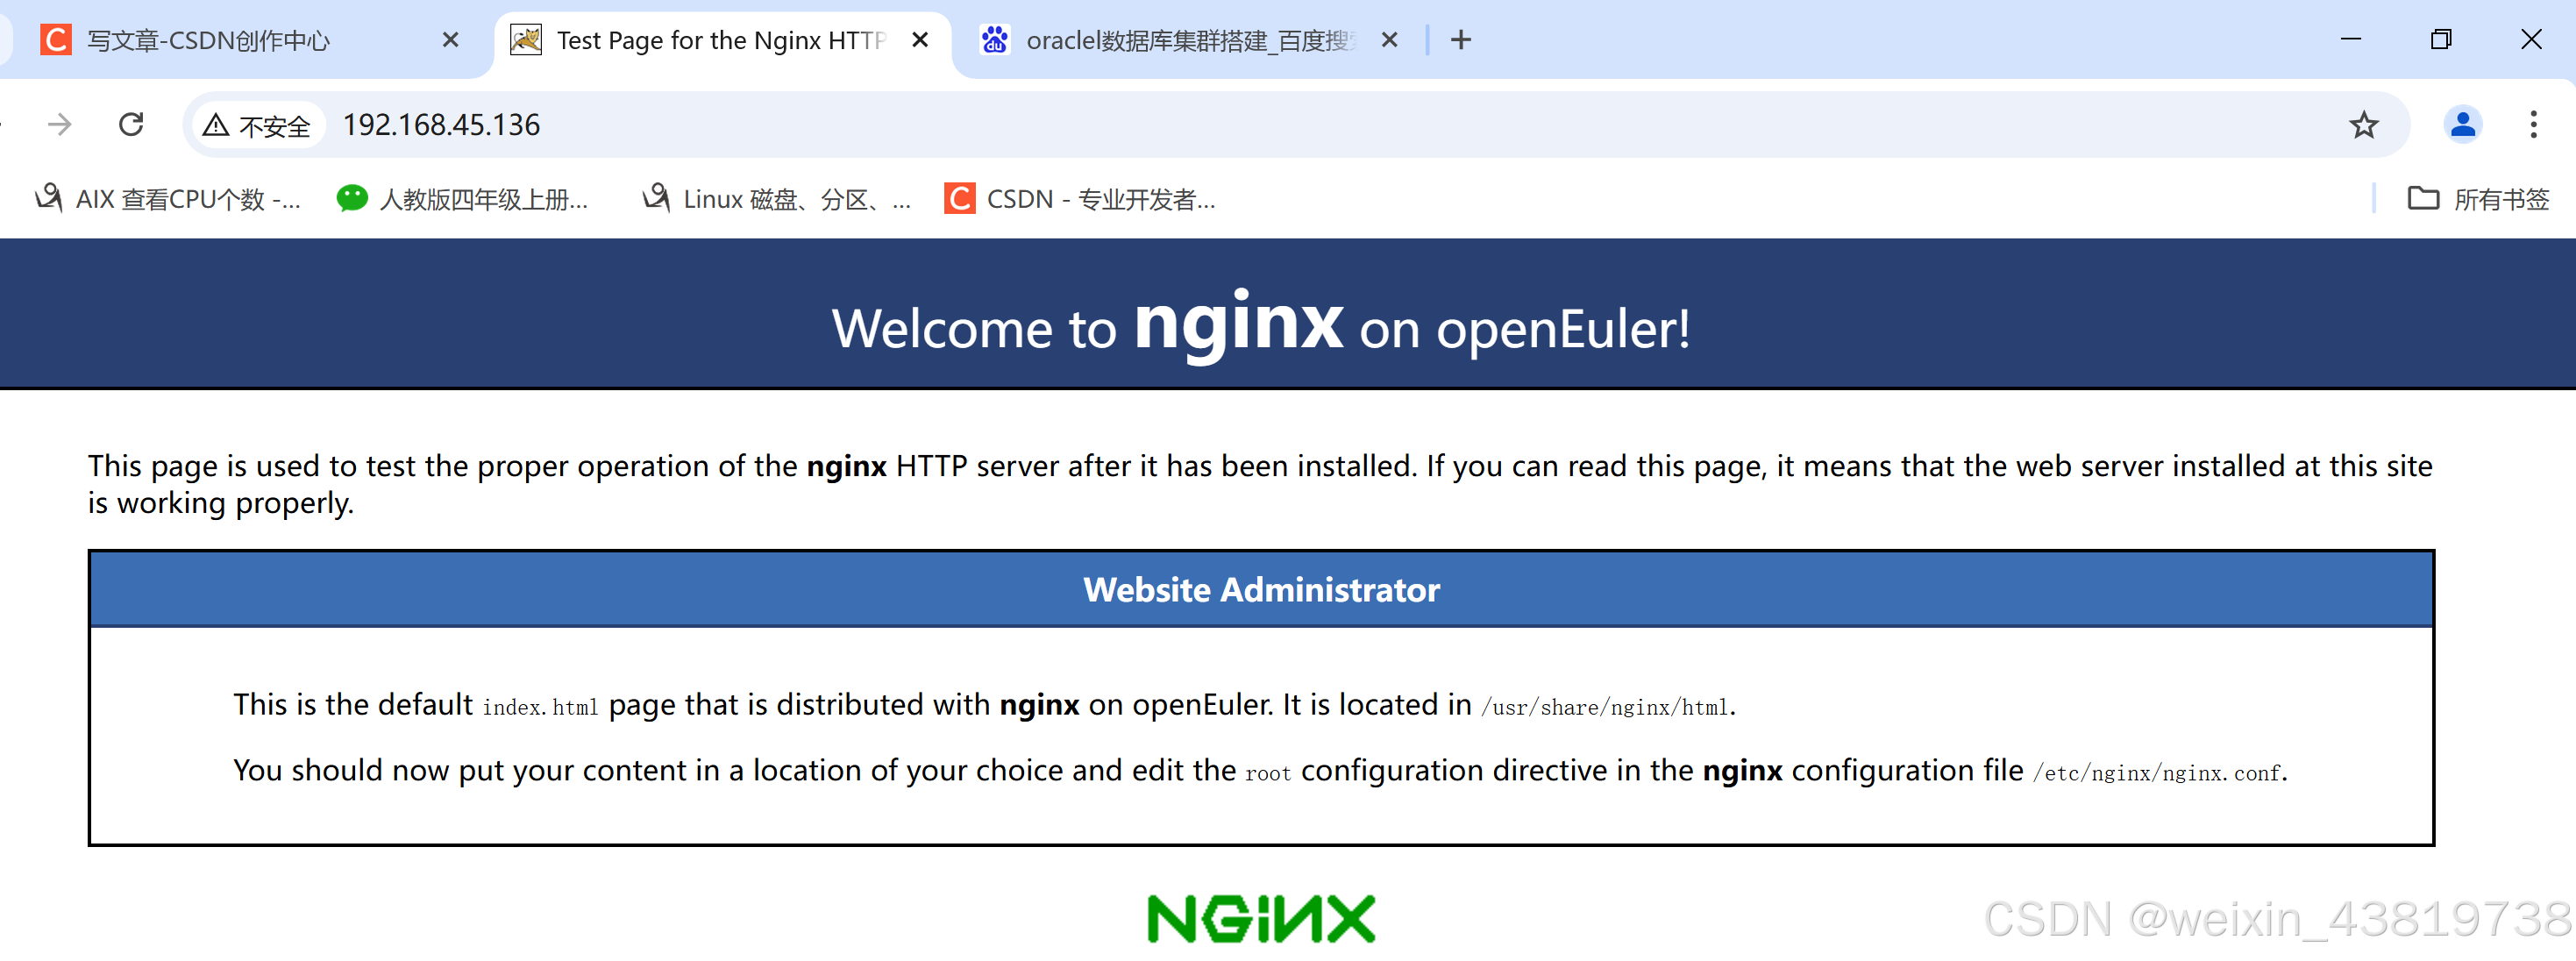Close the oracle Baidu search tab

coord(1389,40)
